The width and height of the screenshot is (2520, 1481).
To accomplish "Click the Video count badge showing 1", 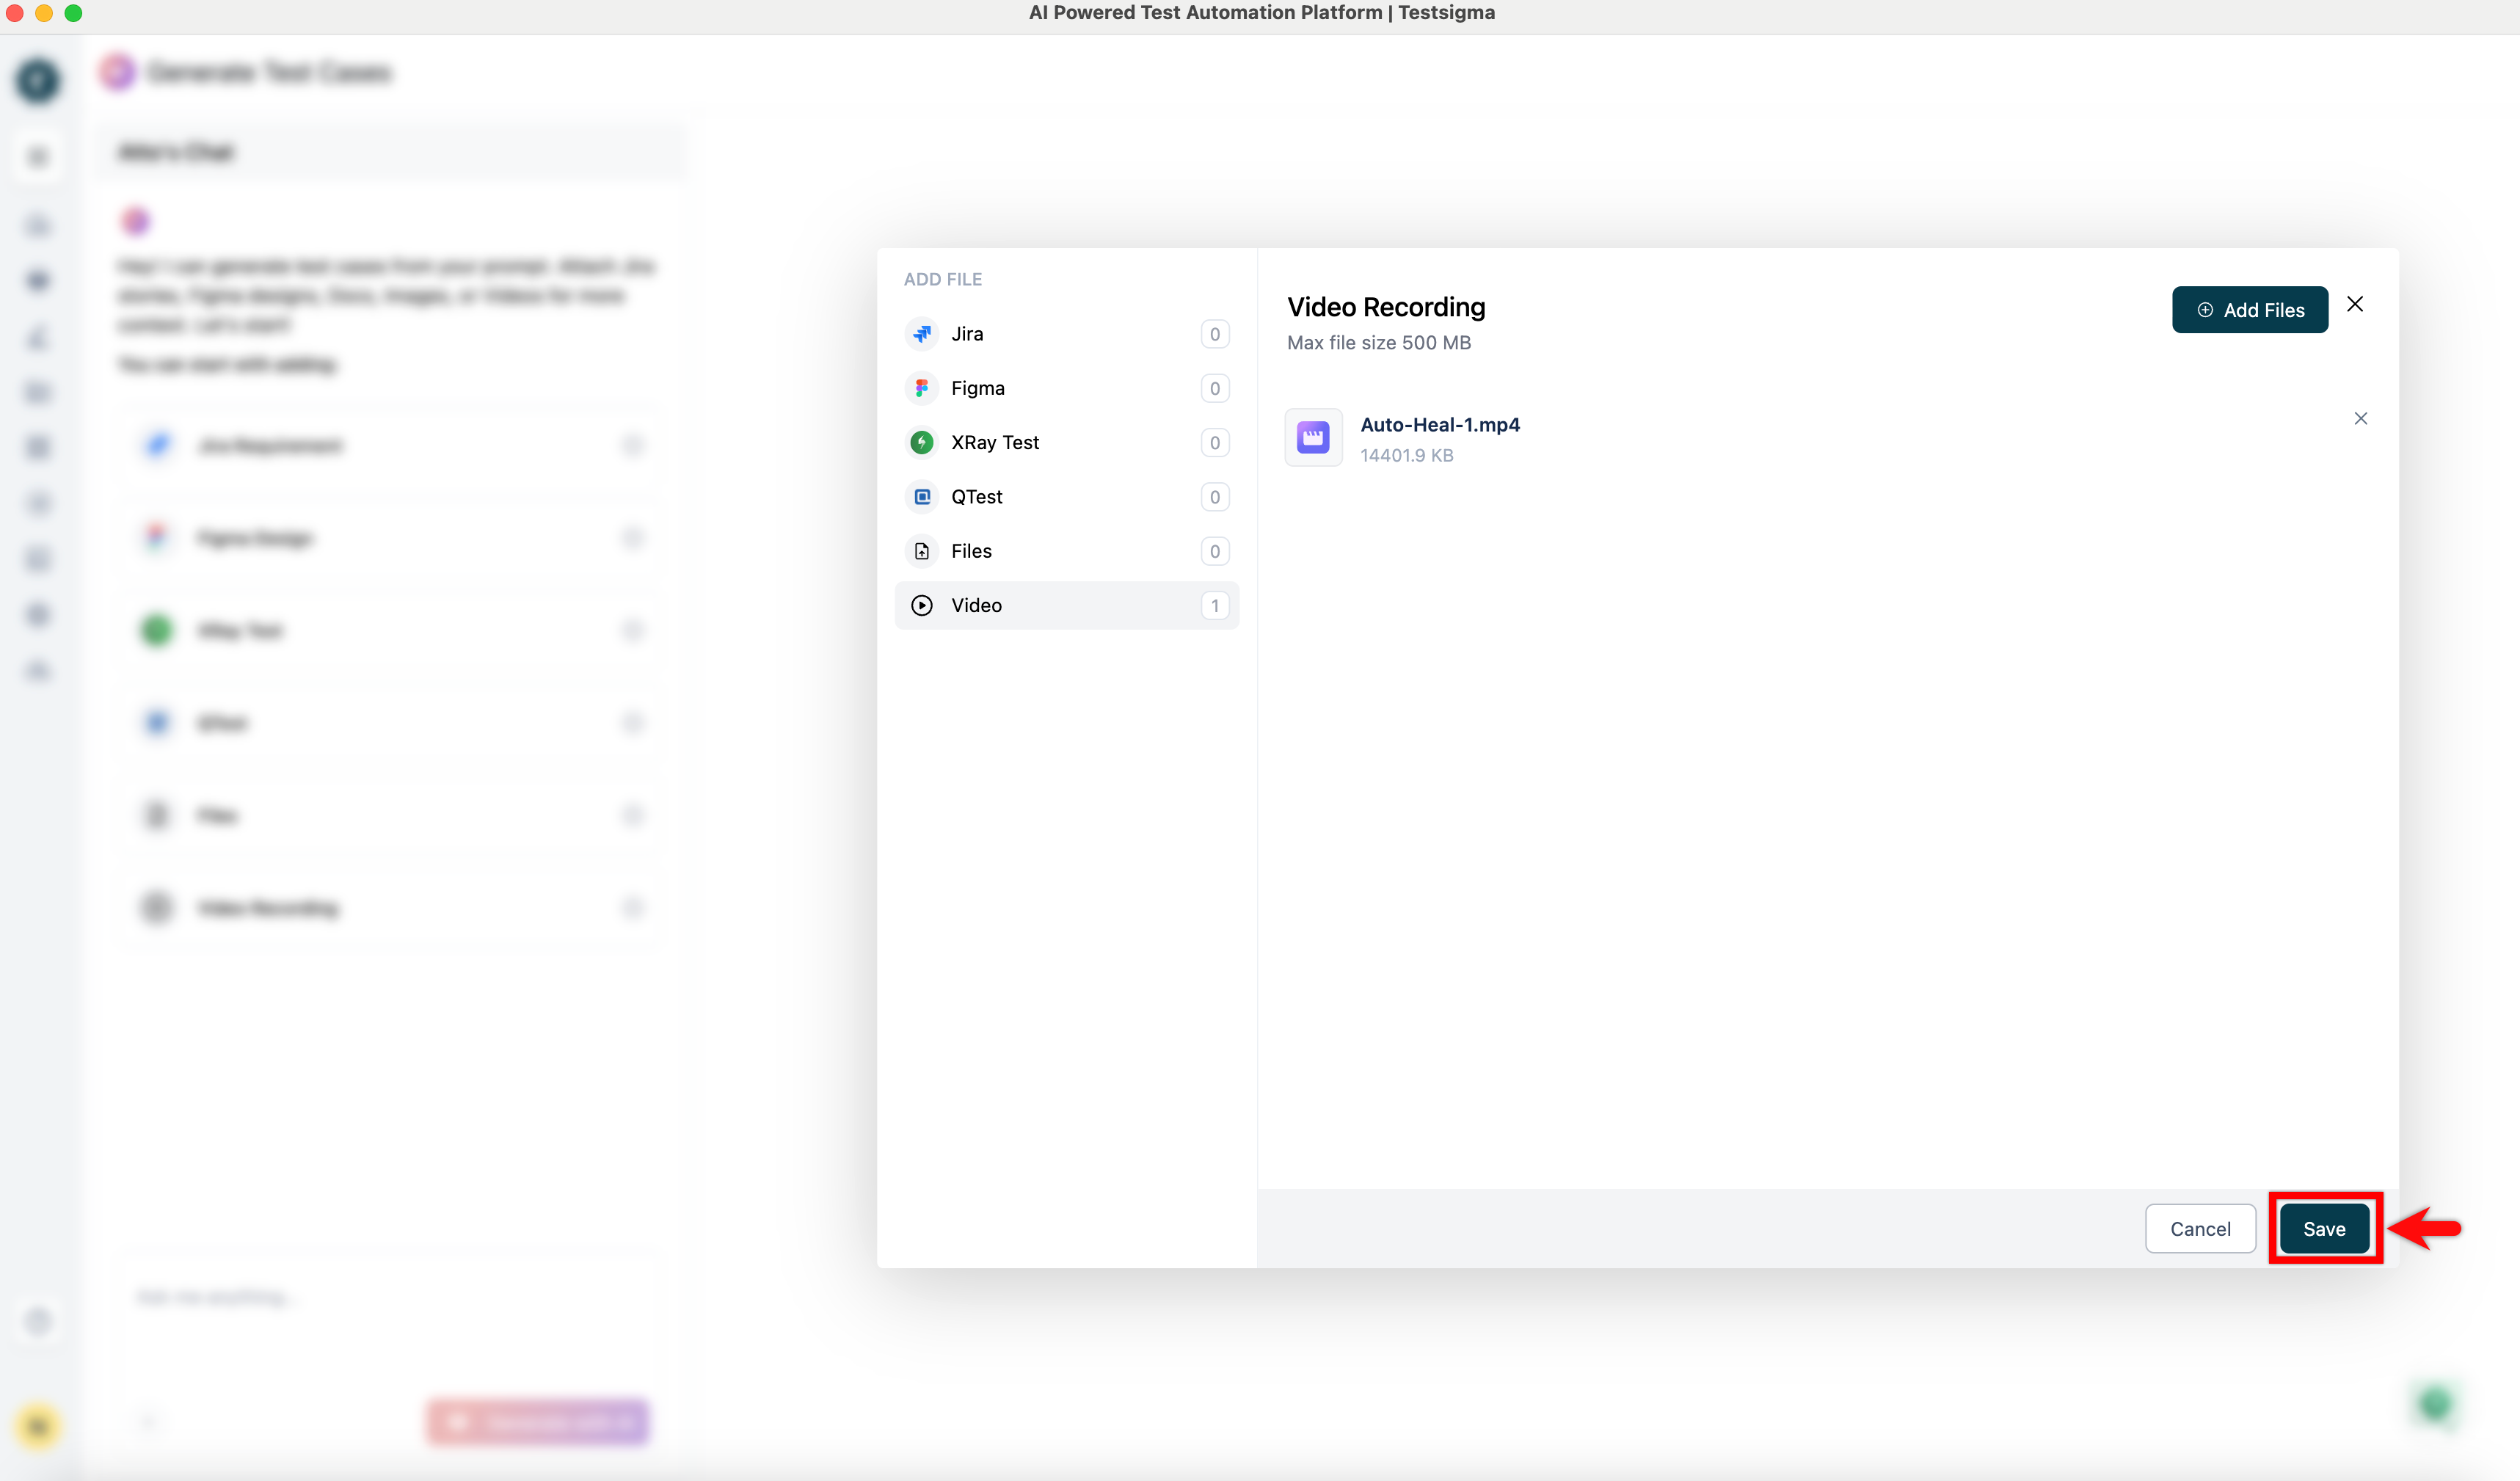I will click(x=1214, y=605).
